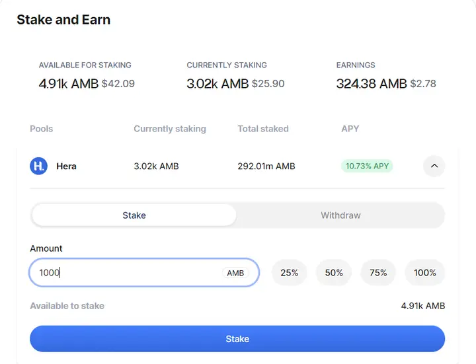This screenshot has height=364, width=476.
Task: Click the $2.78 earnings dollar value
Action: tap(423, 84)
